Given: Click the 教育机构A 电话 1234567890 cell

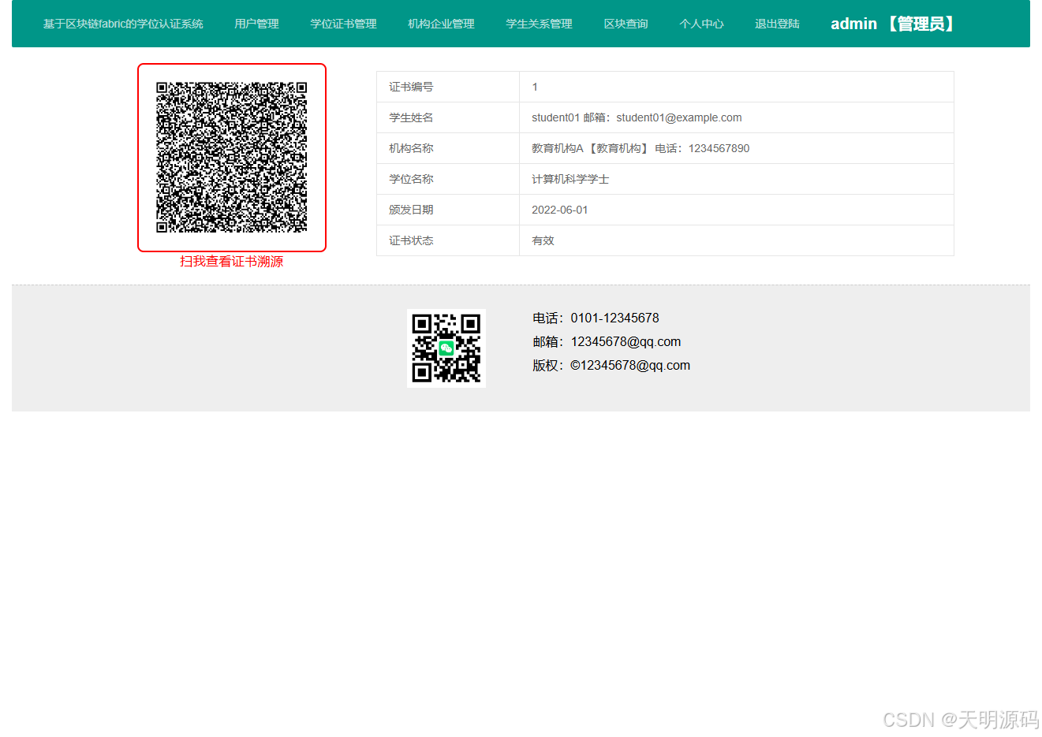Looking at the screenshot, I should click(x=737, y=148).
